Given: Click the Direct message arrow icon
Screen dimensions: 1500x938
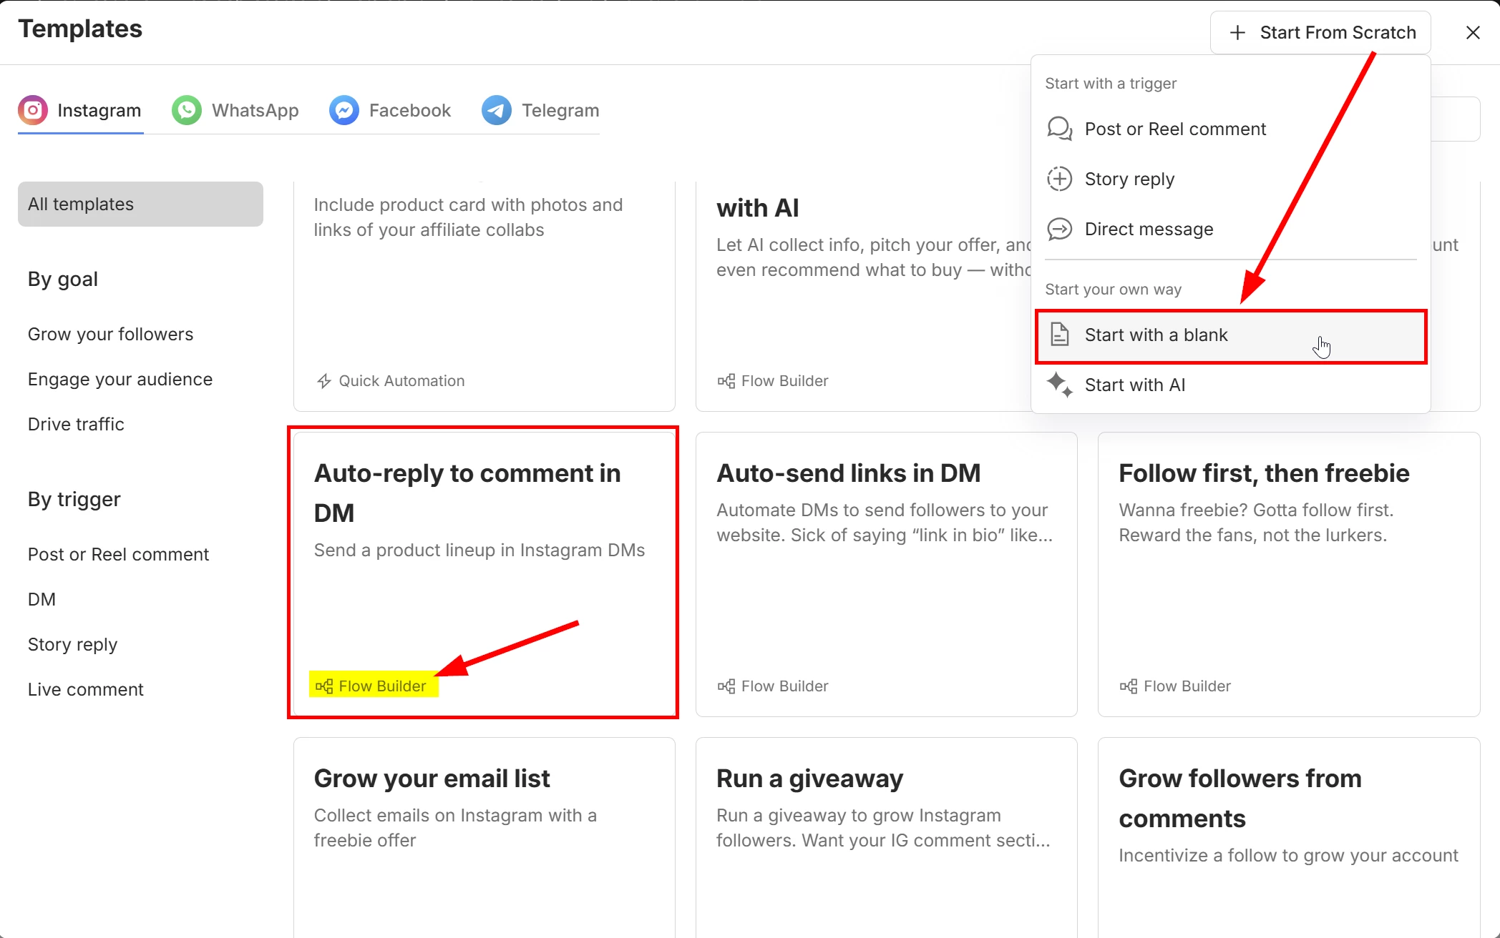Looking at the screenshot, I should click(x=1059, y=229).
